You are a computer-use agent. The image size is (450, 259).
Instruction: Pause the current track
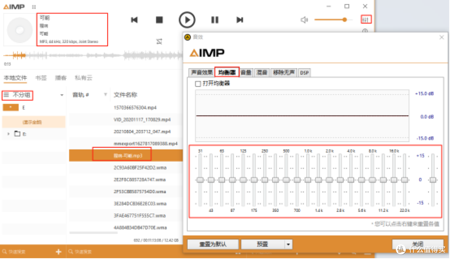[215, 20]
